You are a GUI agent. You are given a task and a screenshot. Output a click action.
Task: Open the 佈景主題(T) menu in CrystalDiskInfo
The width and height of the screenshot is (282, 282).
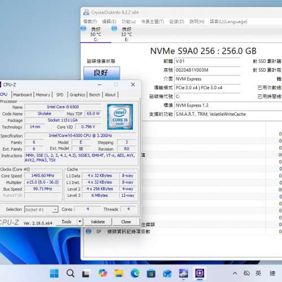pos(152,21)
